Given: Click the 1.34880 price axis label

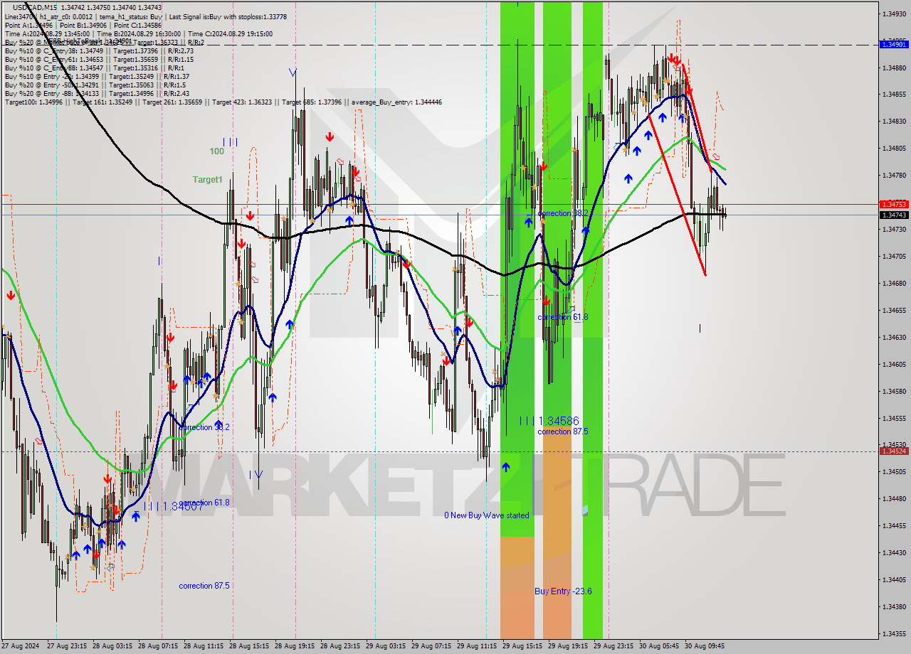Looking at the screenshot, I should coord(894,68).
